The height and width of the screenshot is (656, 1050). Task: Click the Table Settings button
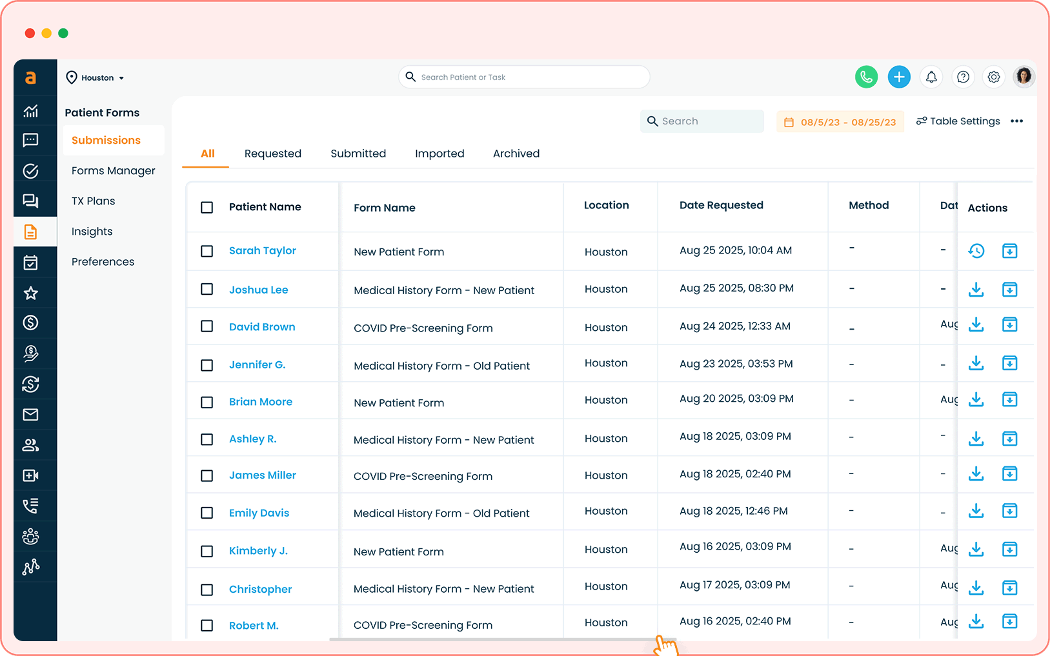958,121
